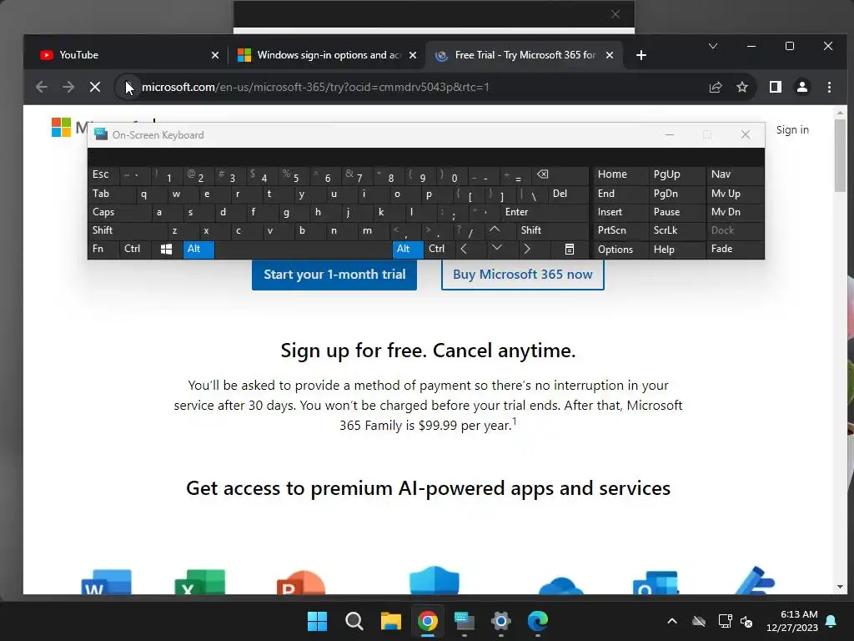Click the down arrow key on keyboard
The image size is (854, 641).
pos(497,248)
